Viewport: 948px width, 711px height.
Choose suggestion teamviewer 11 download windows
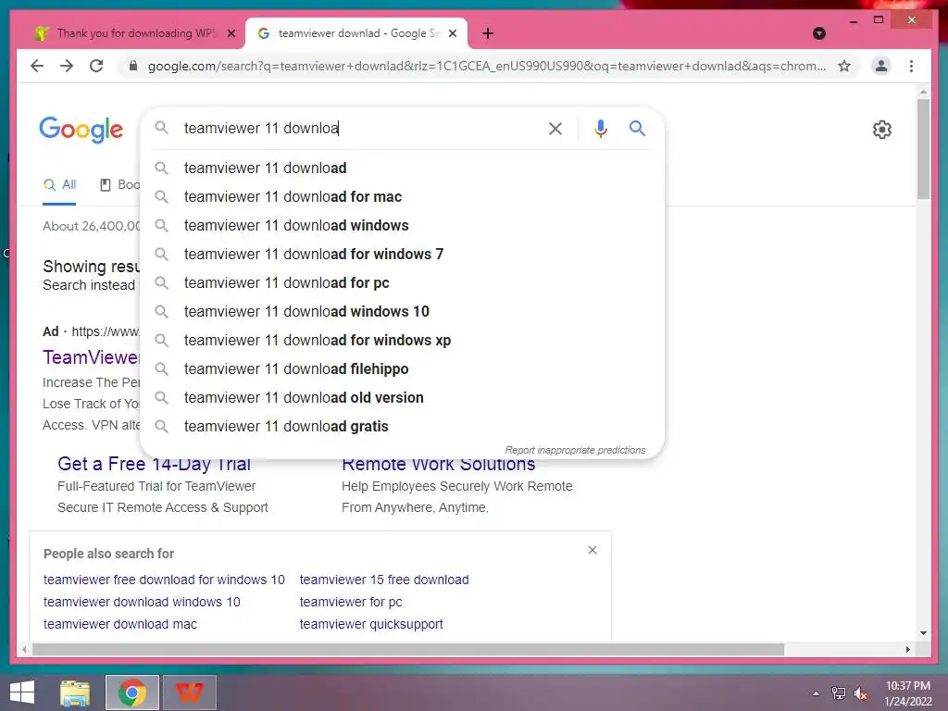[402, 226]
